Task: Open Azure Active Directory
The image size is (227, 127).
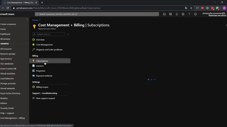Action: (x=10, y=93)
